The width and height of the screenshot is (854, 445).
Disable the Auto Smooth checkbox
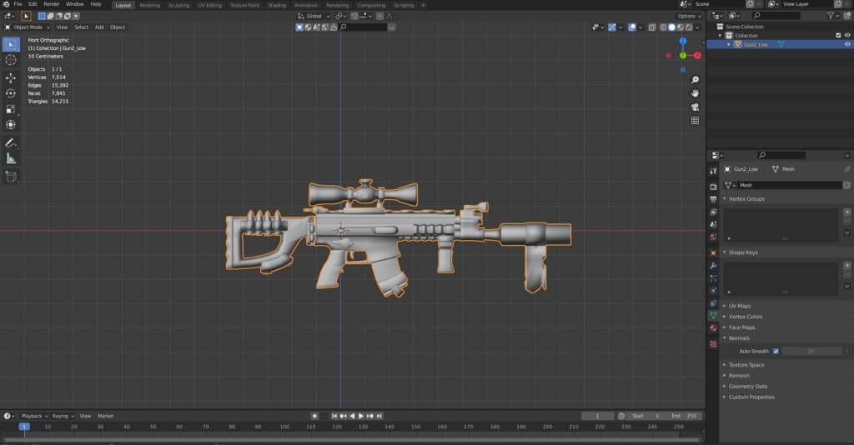coord(776,352)
